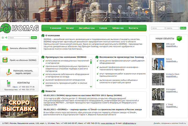Click подробнее under Kronospan

click(172, 91)
